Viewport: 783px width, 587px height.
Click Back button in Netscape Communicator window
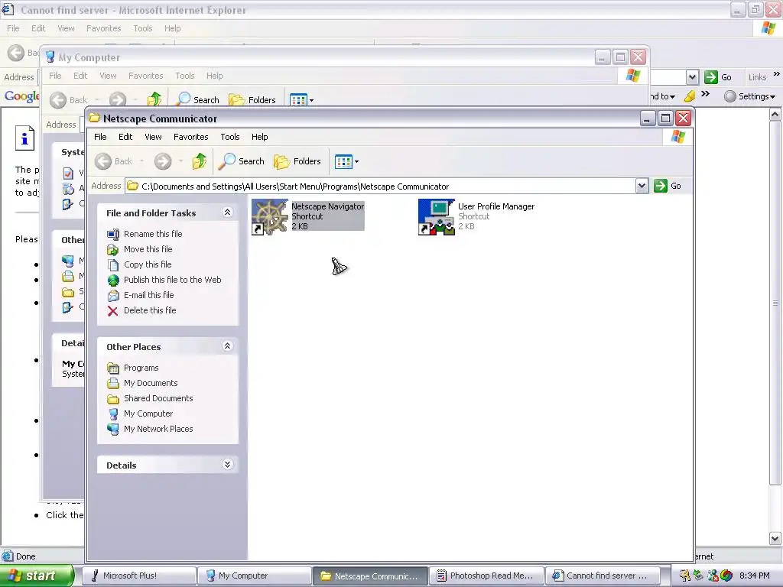[115, 161]
